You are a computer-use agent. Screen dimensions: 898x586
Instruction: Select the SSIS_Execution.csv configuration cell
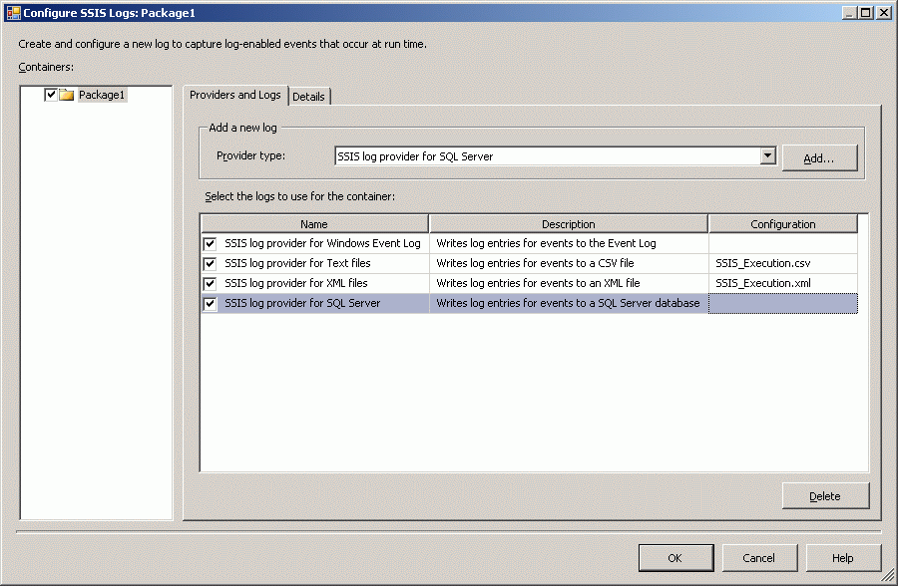point(783,263)
